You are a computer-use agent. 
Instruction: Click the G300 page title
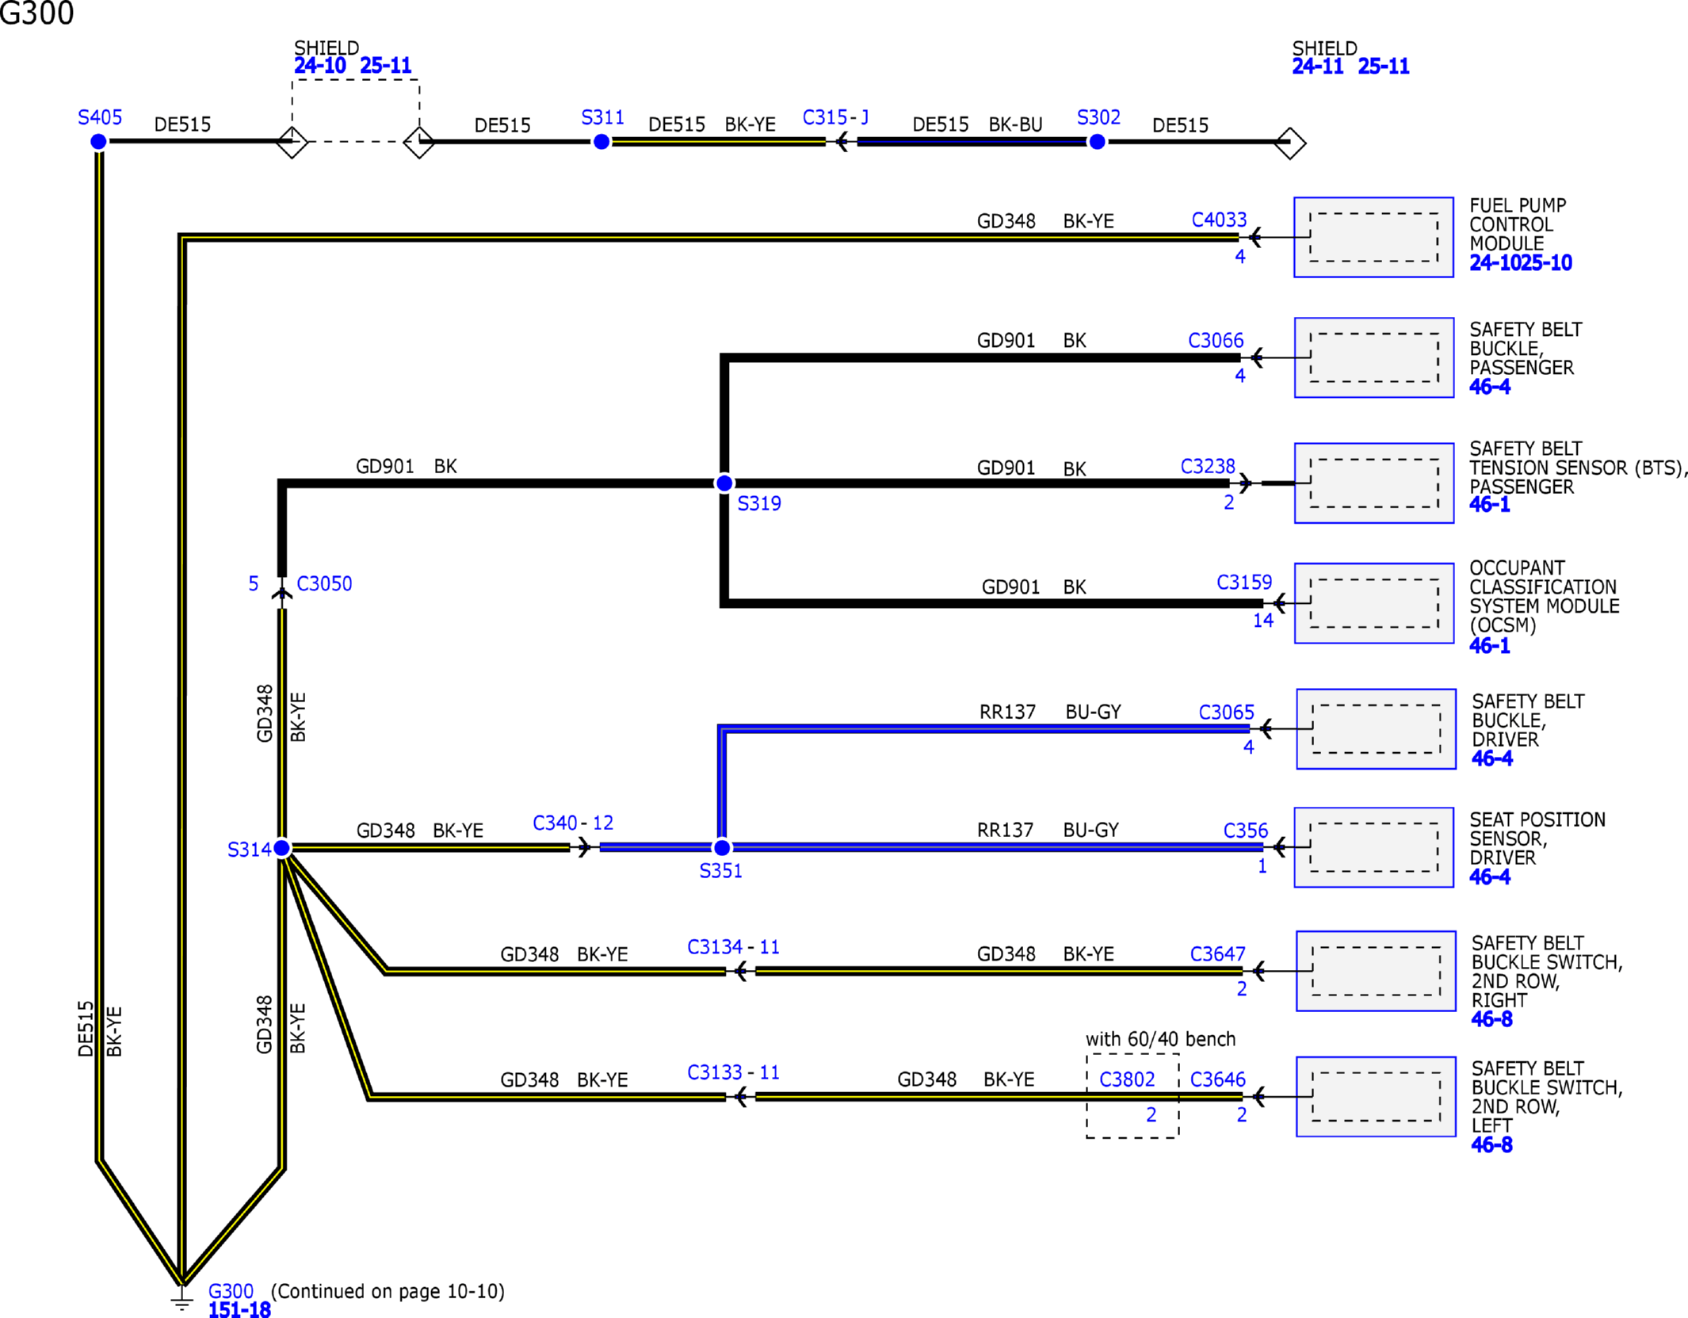[x=36, y=13]
